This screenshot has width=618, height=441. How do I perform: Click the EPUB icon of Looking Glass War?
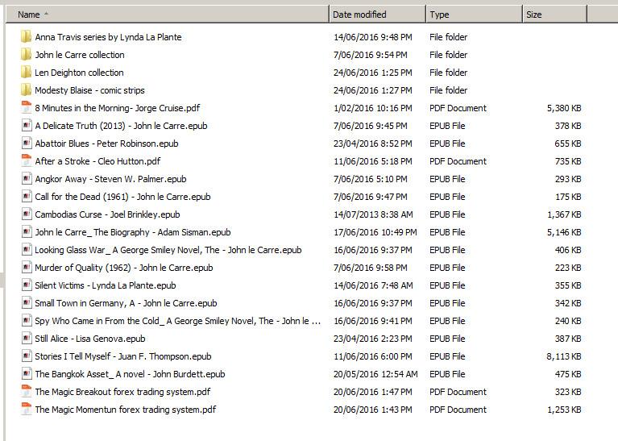pos(26,250)
